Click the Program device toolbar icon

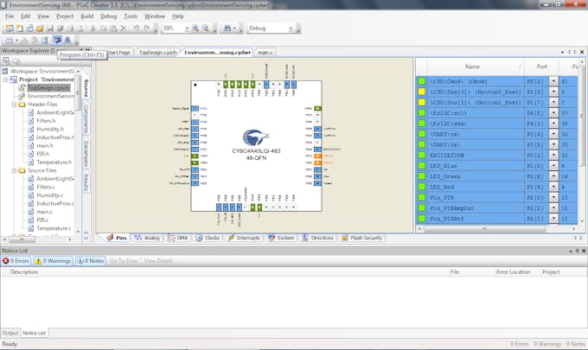[x=57, y=41]
